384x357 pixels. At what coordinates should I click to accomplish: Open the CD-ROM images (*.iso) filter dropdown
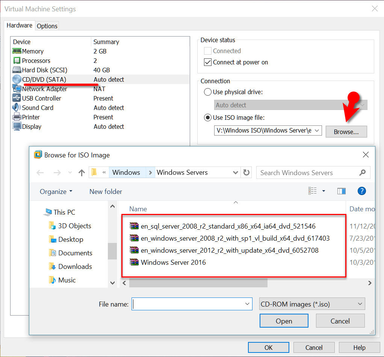[x=312, y=304]
